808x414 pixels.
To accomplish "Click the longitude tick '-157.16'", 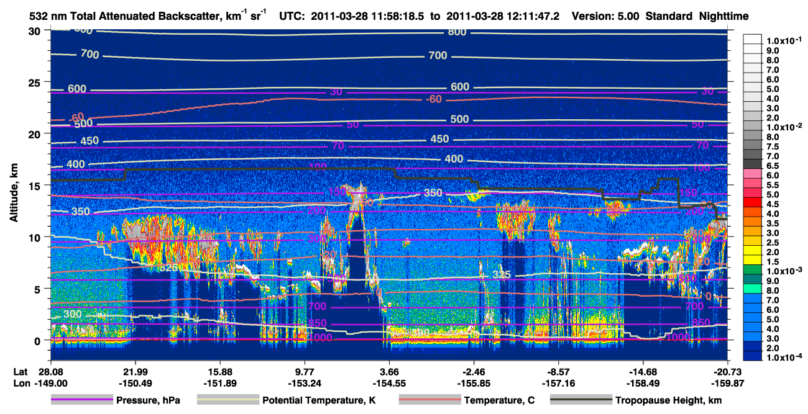I will [559, 383].
